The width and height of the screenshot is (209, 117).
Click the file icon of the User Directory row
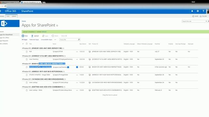pos(27,59)
